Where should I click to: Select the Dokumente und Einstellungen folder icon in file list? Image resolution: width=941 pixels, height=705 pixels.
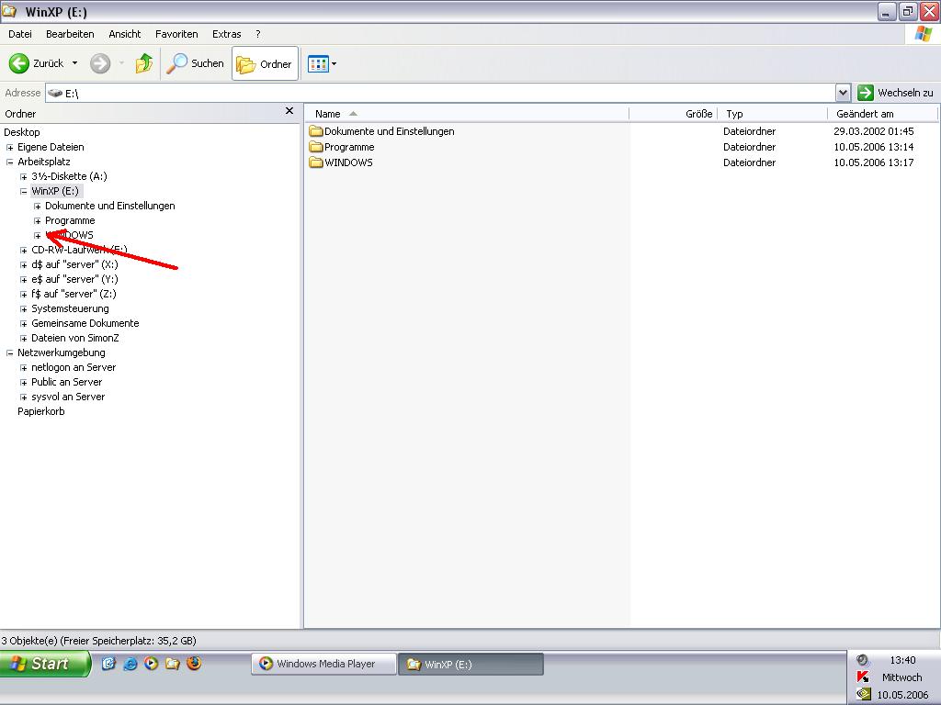(x=316, y=130)
